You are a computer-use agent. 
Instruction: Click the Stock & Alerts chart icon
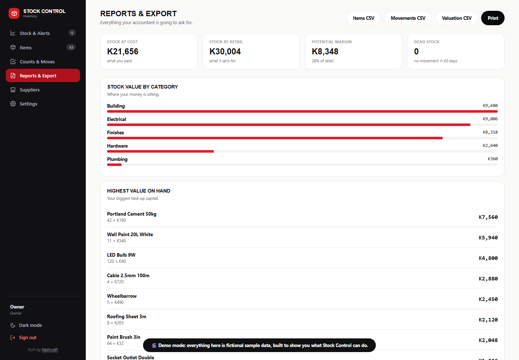pos(13,33)
